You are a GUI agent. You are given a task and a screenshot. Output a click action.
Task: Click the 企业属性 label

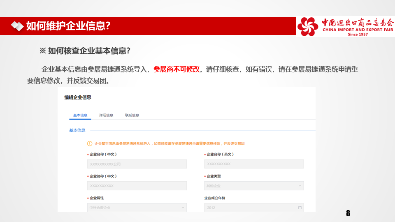point(97,198)
